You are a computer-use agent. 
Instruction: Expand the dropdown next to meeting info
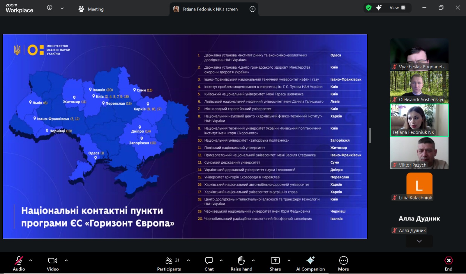pos(62,8)
